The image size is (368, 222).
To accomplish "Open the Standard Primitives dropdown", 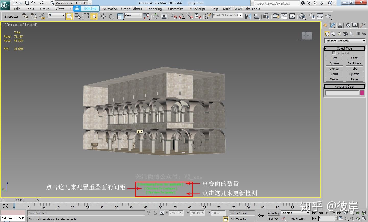I will pos(344,41).
